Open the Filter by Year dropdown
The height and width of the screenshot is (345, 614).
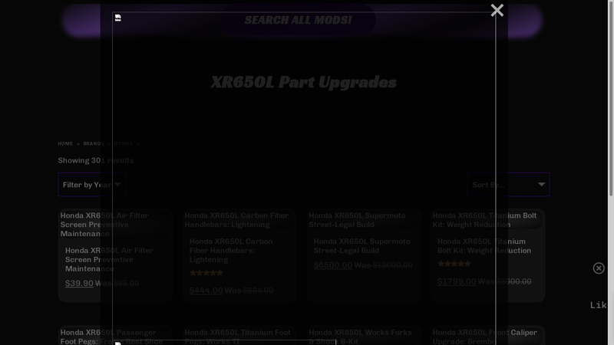point(91,184)
